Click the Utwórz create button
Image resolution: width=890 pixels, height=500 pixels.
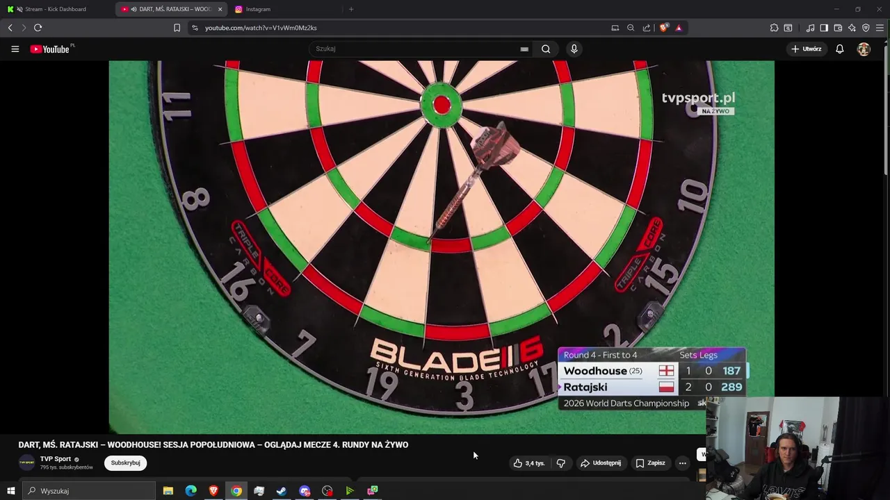(806, 49)
